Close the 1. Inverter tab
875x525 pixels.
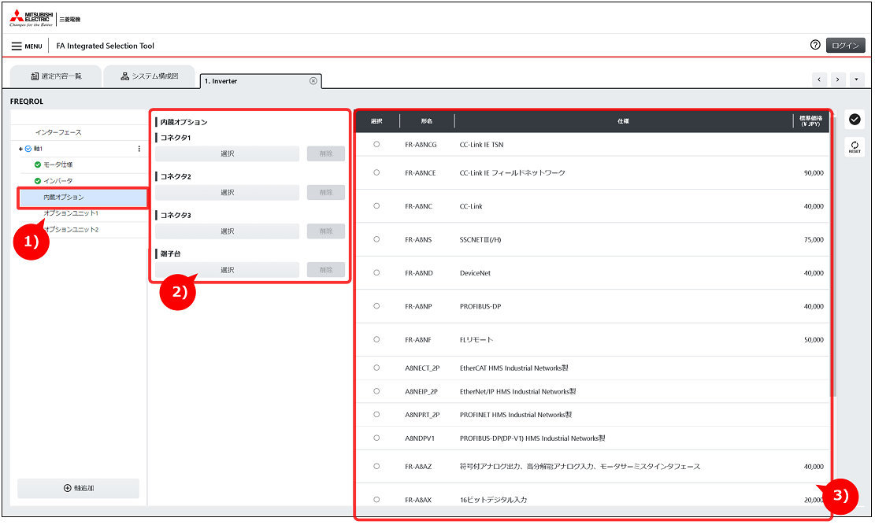(x=313, y=81)
